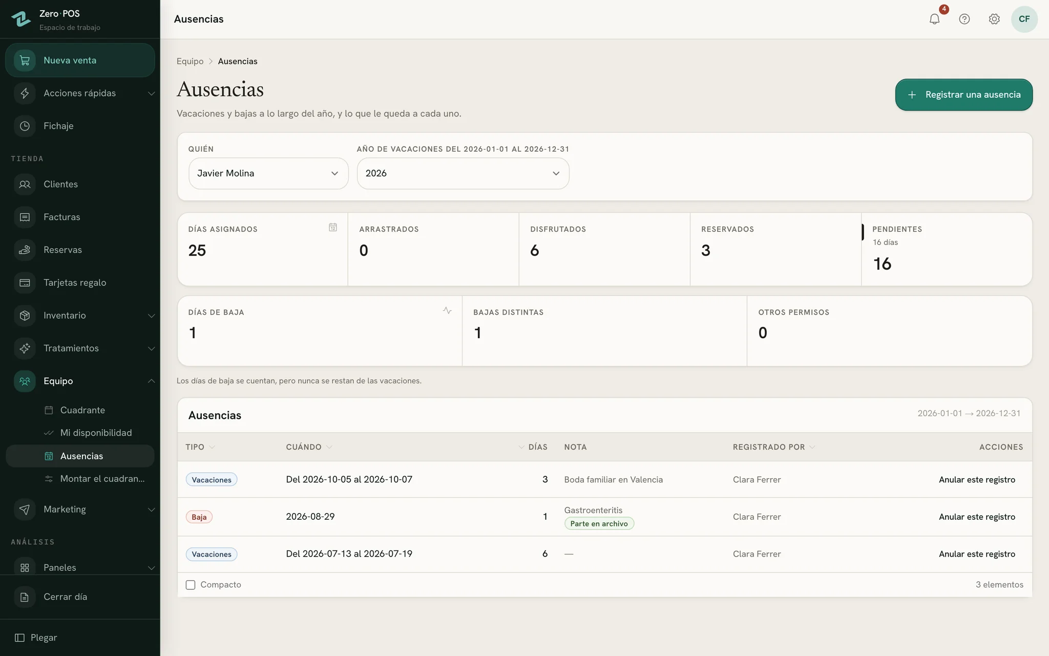Click pulse icon in Días de baja card
This screenshot has width=1049, height=656.
(x=447, y=311)
